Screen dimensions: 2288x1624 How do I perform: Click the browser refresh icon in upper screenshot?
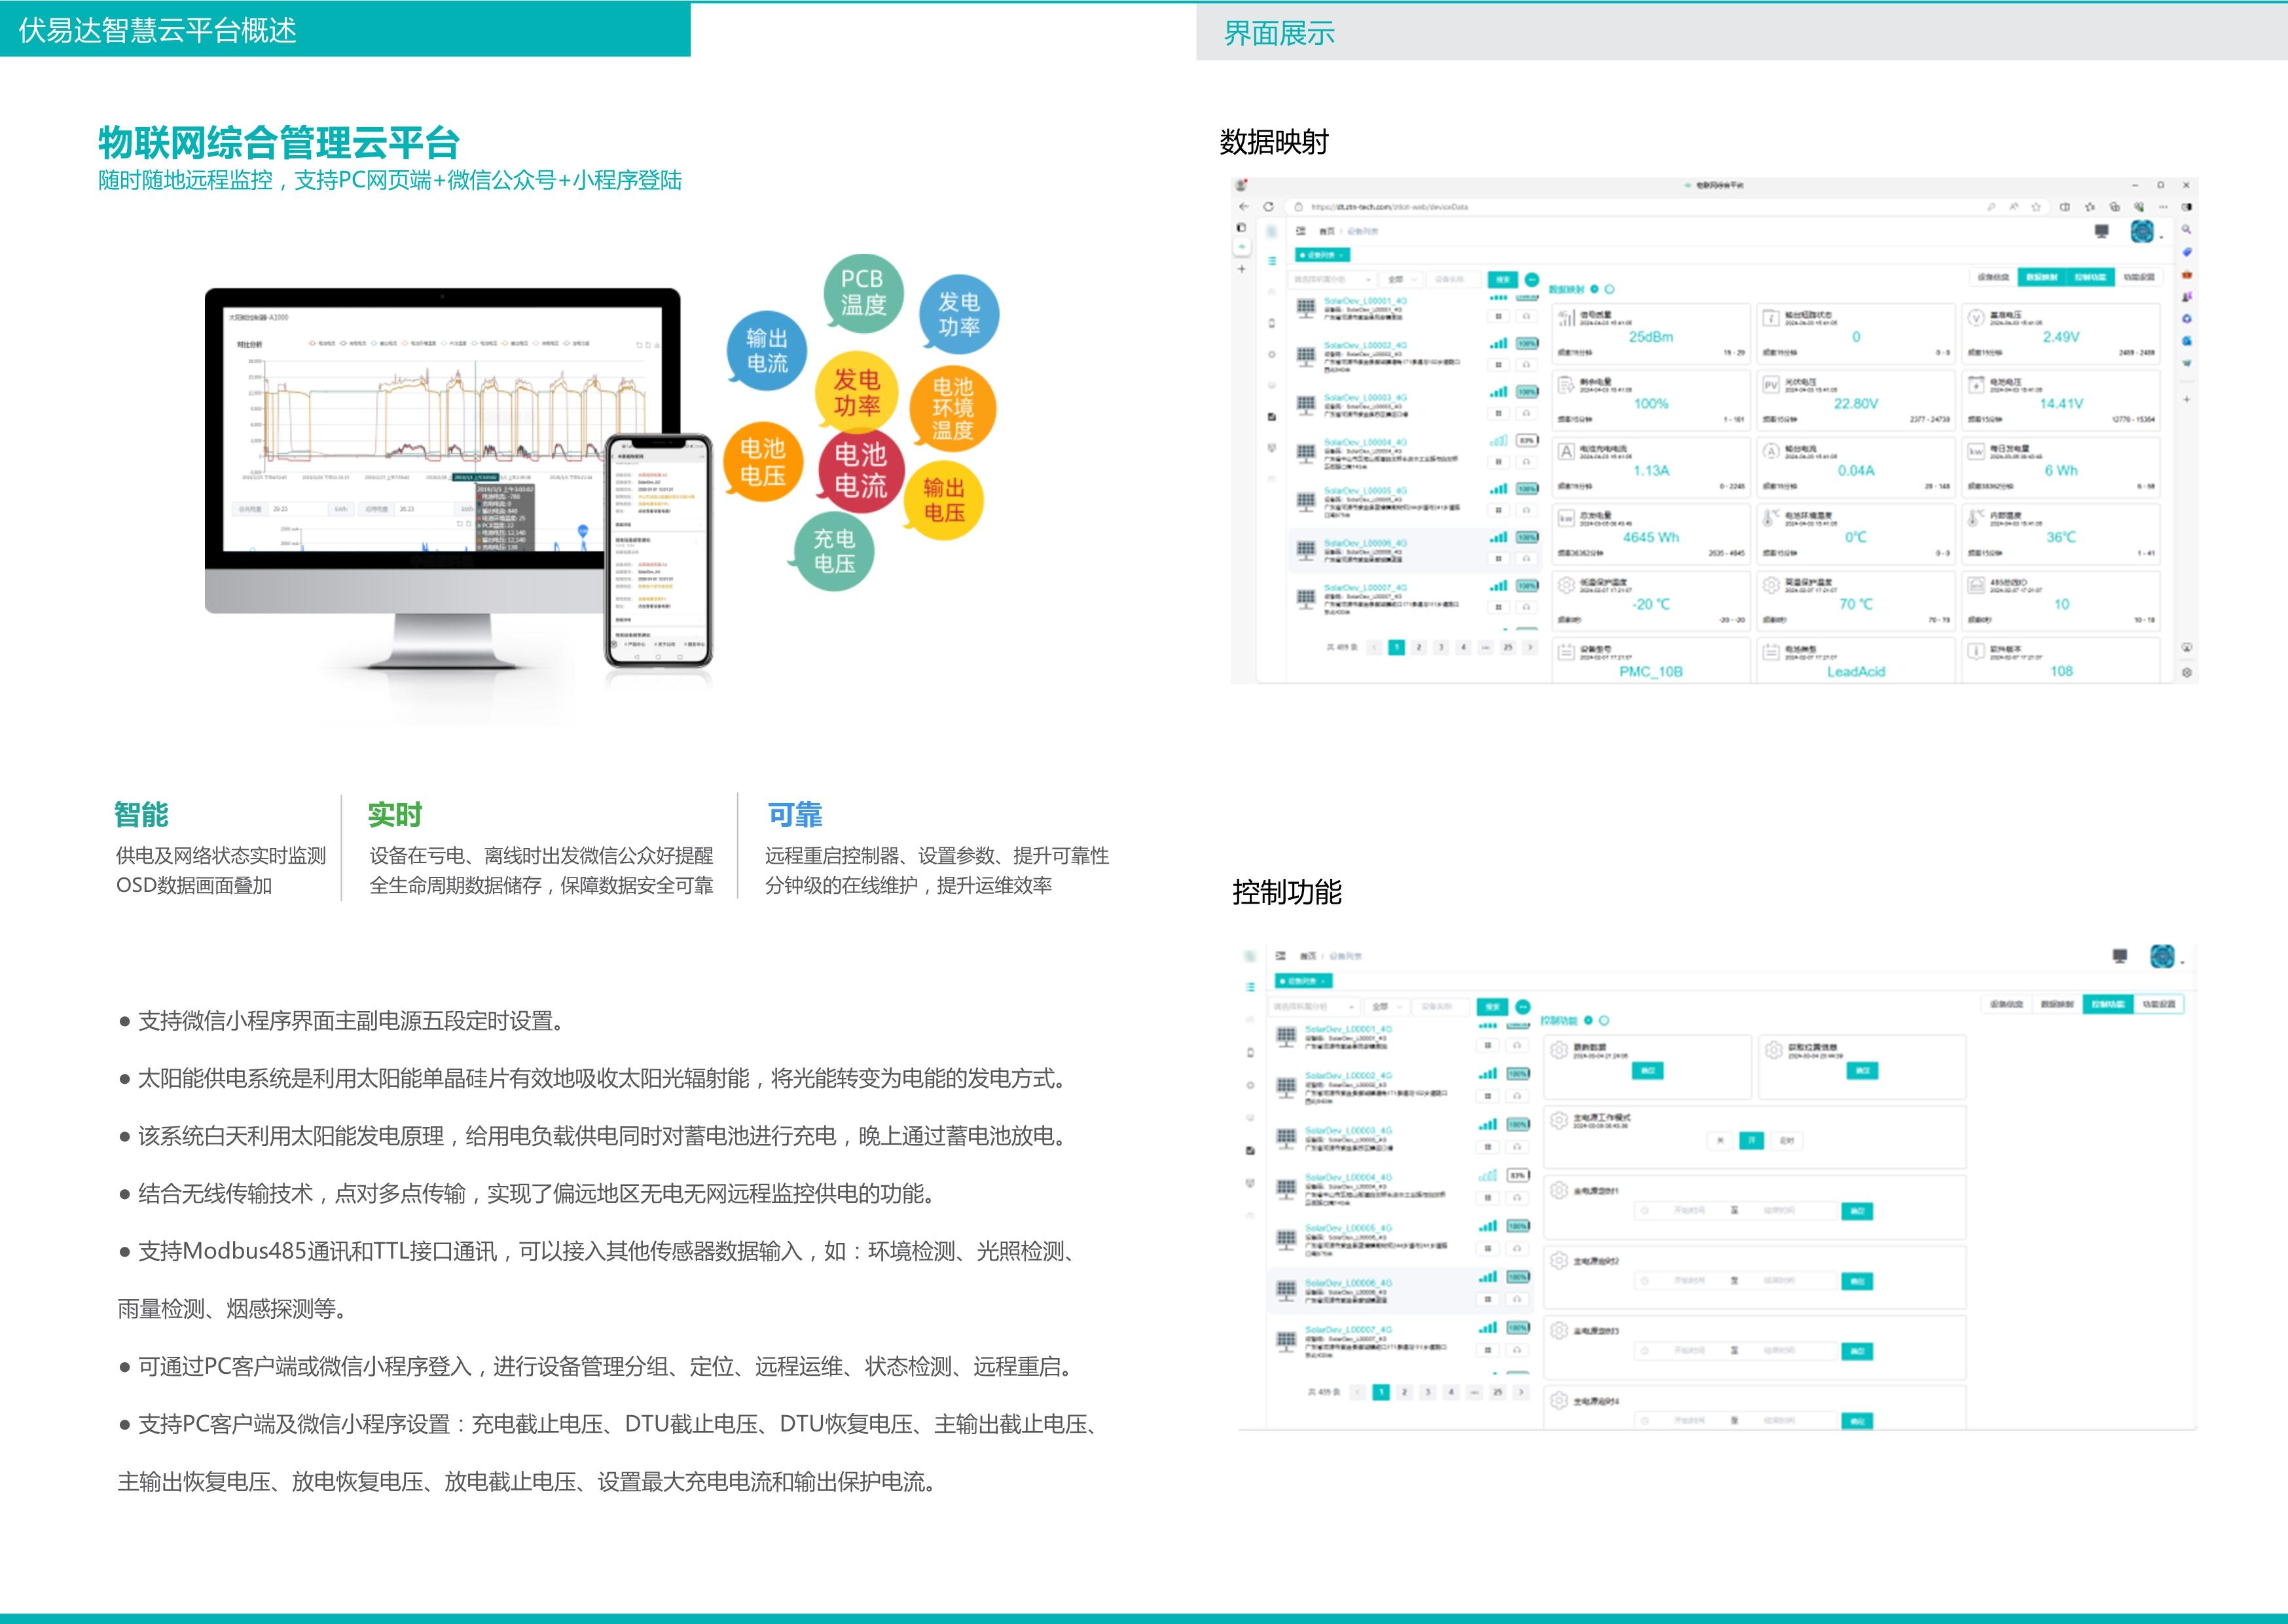point(1267,207)
